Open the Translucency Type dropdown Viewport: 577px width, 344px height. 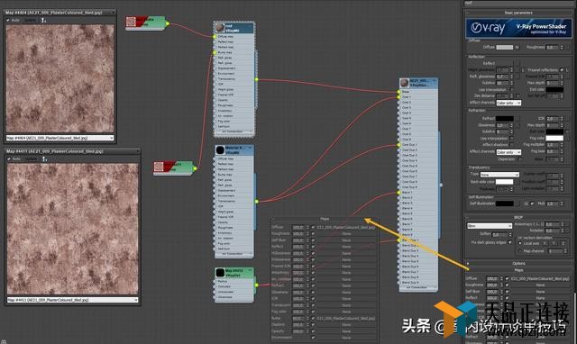click(x=499, y=175)
